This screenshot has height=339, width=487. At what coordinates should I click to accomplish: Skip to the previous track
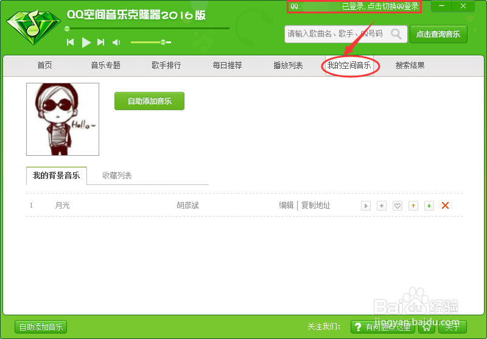71,42
